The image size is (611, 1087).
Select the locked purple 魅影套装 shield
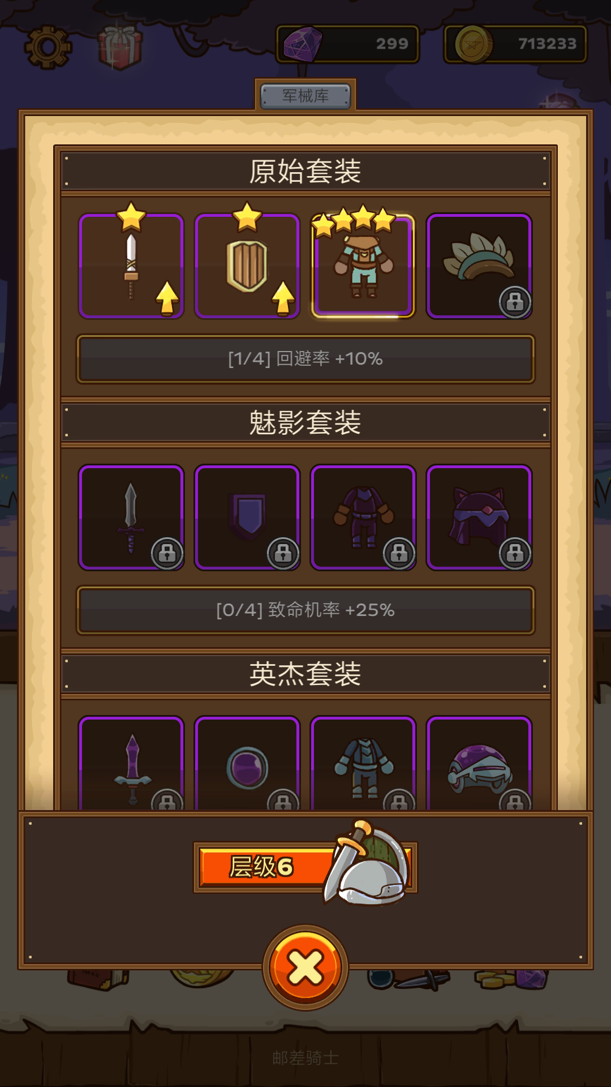point(247,517)
